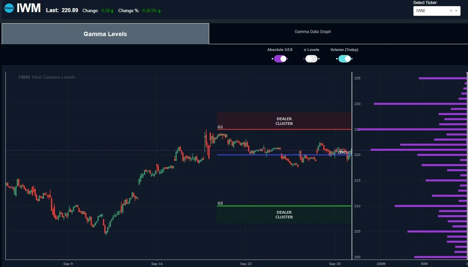
Task: Open the Gamma Data Graph tab
Action: click(x=313, y=32)
